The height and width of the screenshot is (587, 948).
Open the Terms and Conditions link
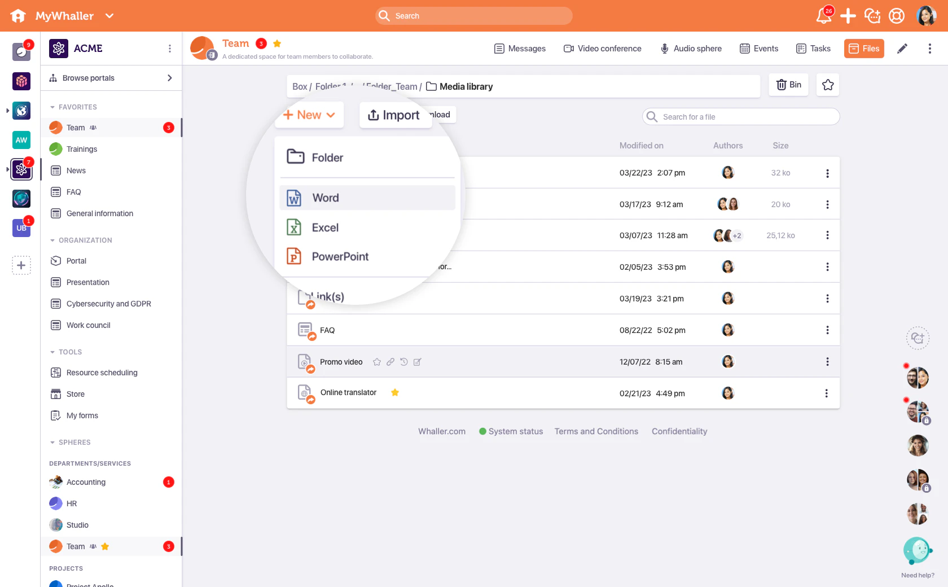click(x=596, y=431)
